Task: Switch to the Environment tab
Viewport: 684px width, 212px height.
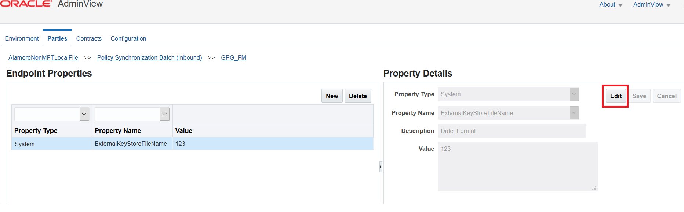Action: pyautogui.click(x=22, y=38)
